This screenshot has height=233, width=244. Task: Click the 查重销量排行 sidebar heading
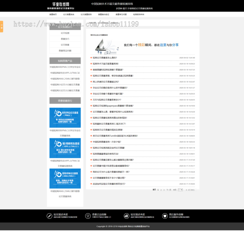(x=65, y=101)
